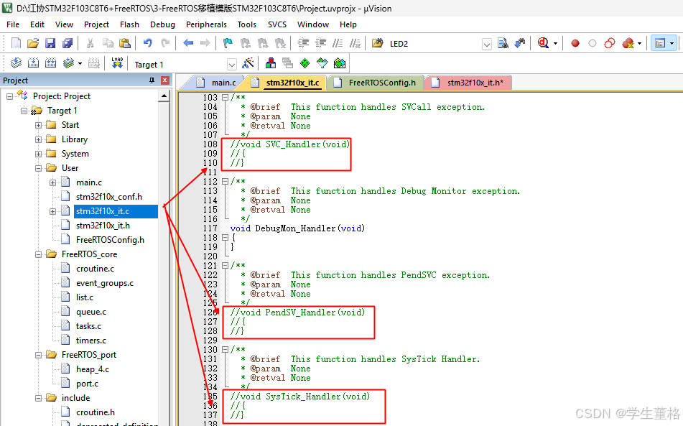Rebuild all target files icon
The height and width of the screenshot is (426, 683).
pyautogui.click(x=50, y=64)
